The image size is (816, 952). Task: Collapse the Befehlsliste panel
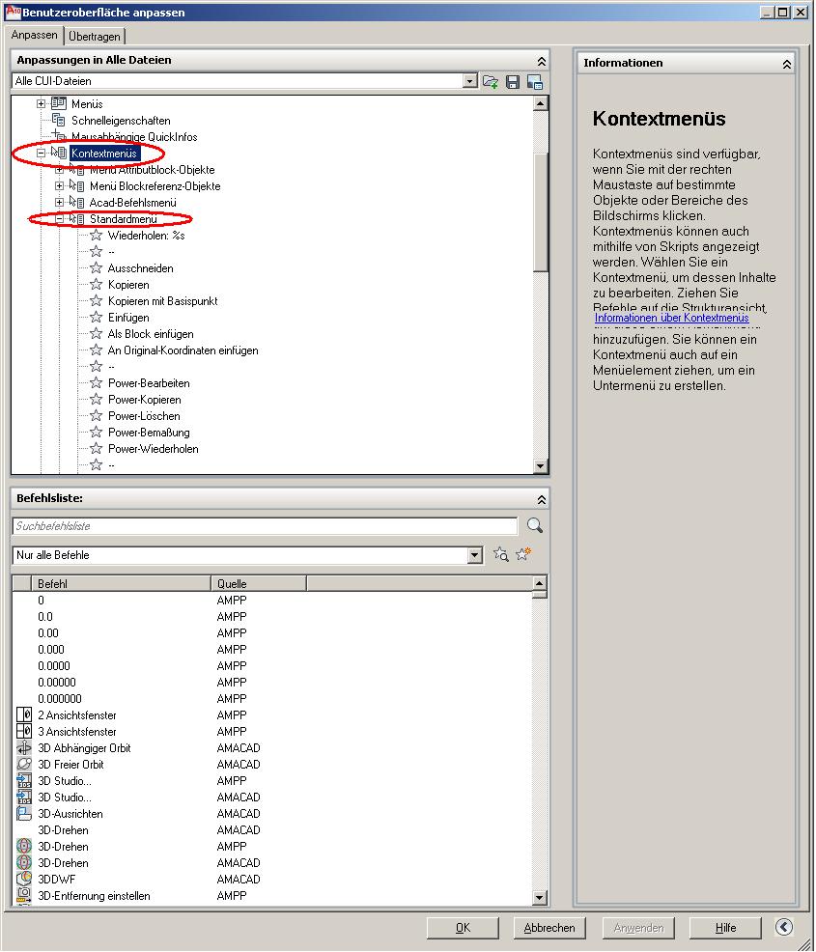coord(542,500)
